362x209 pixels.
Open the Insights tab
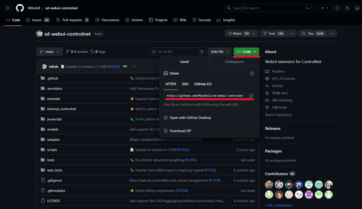point(226,20)
